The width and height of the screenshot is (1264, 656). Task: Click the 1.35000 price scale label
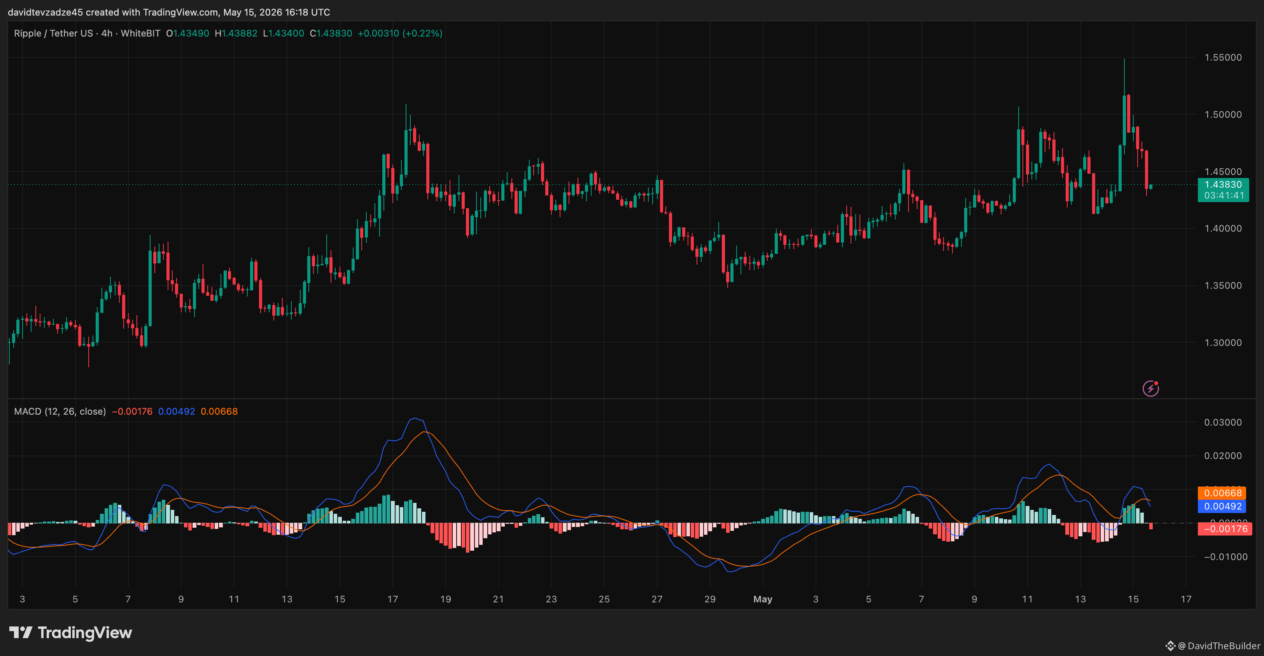(1223, 285)
